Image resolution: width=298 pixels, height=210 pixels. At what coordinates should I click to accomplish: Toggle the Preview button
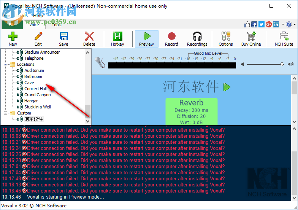coord(147,39)
